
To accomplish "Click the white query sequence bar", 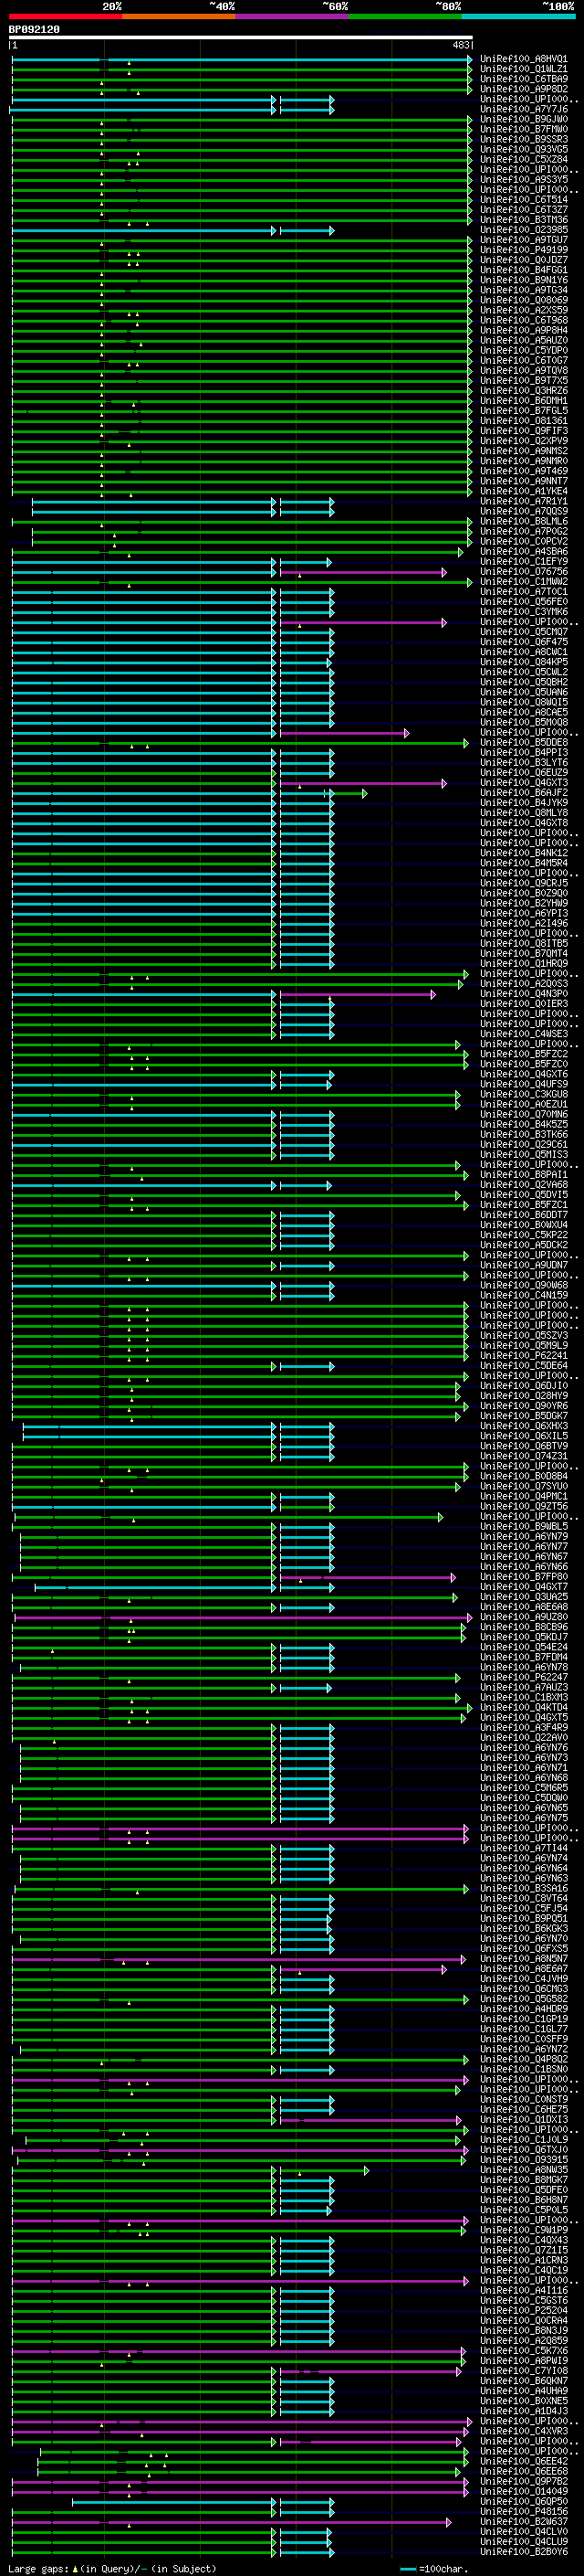I will [x=241, y=38].
